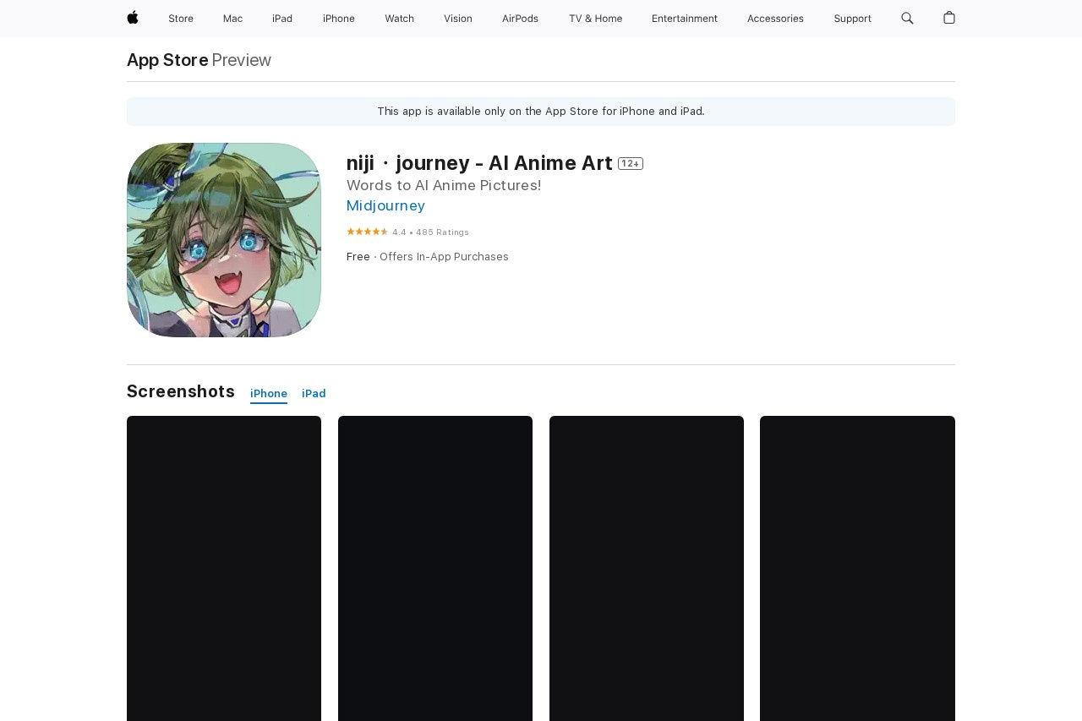Image resolution: width=1082 pixels, height=721 pixels.
Task: Open the AirPods menu item
Action: pyautogui.click(x=520, y=19)
